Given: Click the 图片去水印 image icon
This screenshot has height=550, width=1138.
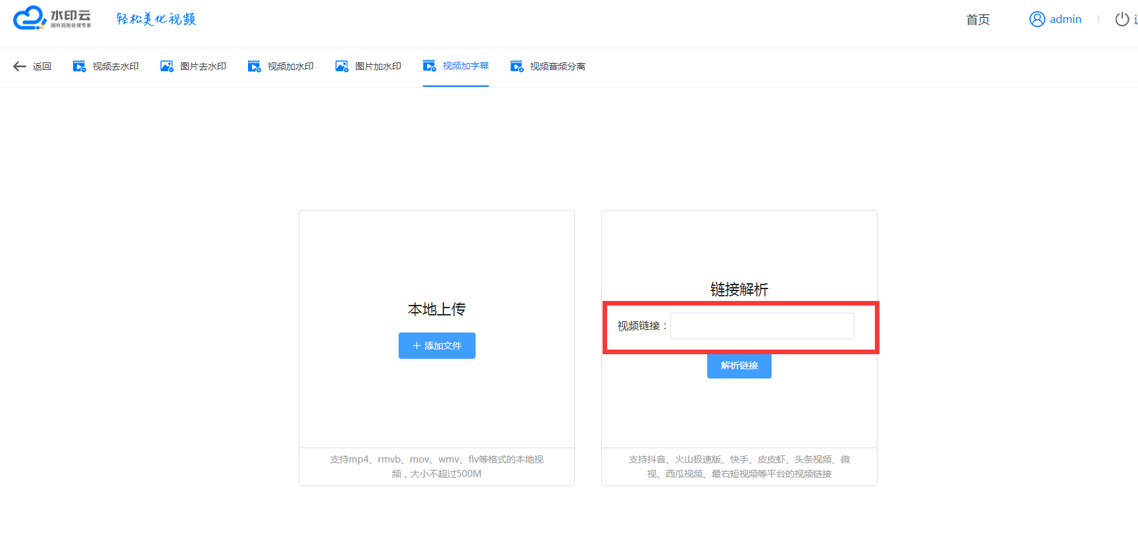Looking at the screenshot, I should 166,66.
